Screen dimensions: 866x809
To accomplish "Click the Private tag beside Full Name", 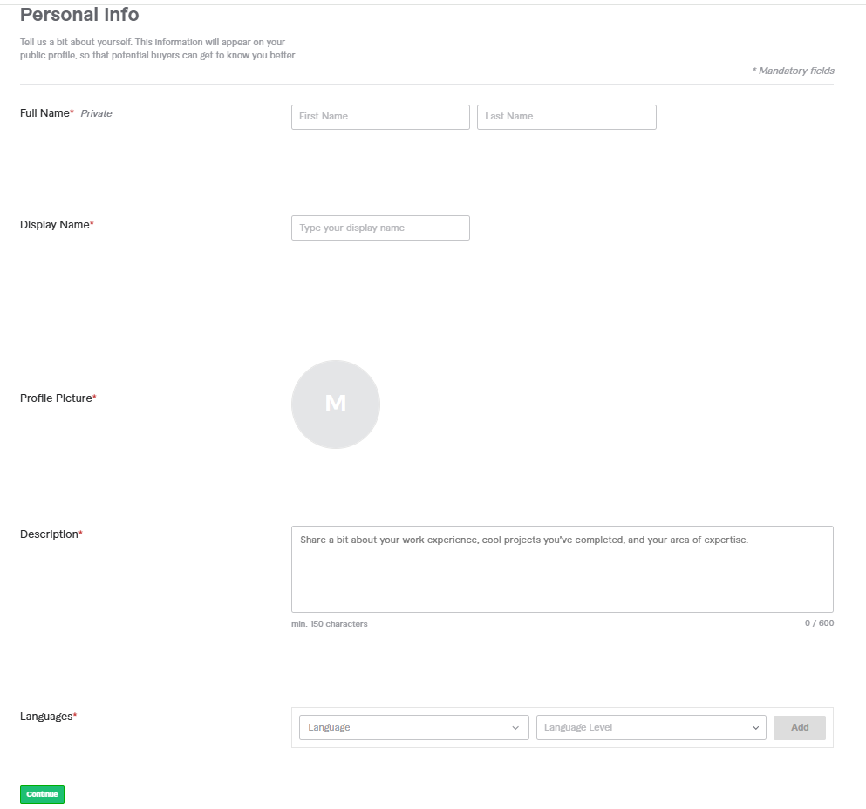I will tap(96, 113).
